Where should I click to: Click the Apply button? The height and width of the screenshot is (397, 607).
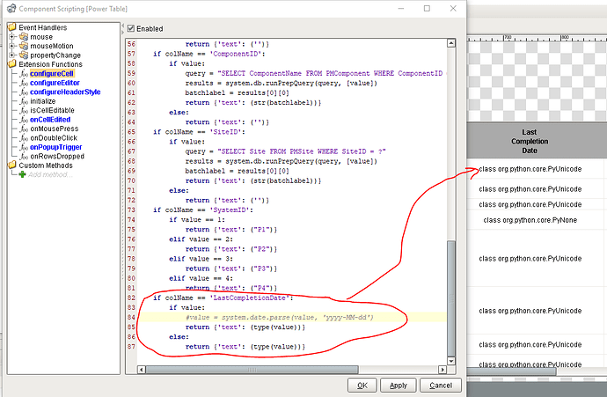(x=398, y=386)
